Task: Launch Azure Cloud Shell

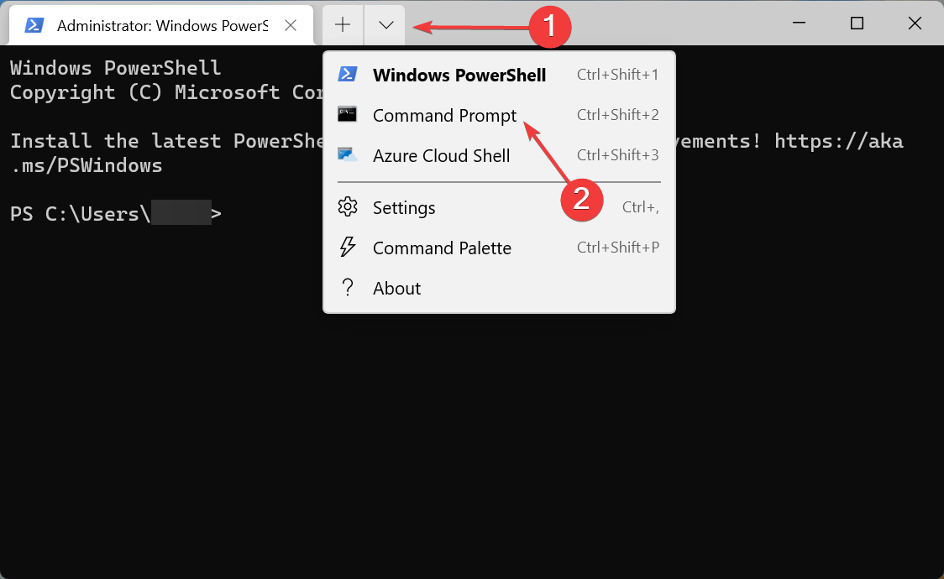Action: click(x=441, y=155)
